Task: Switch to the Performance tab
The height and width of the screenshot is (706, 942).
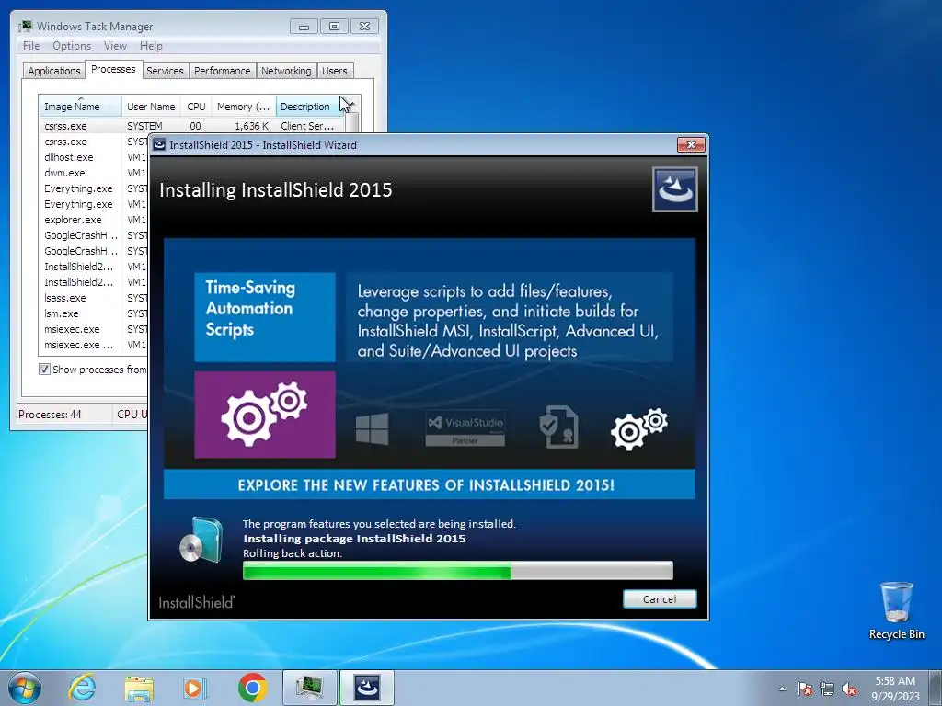Action: [223, 71]
